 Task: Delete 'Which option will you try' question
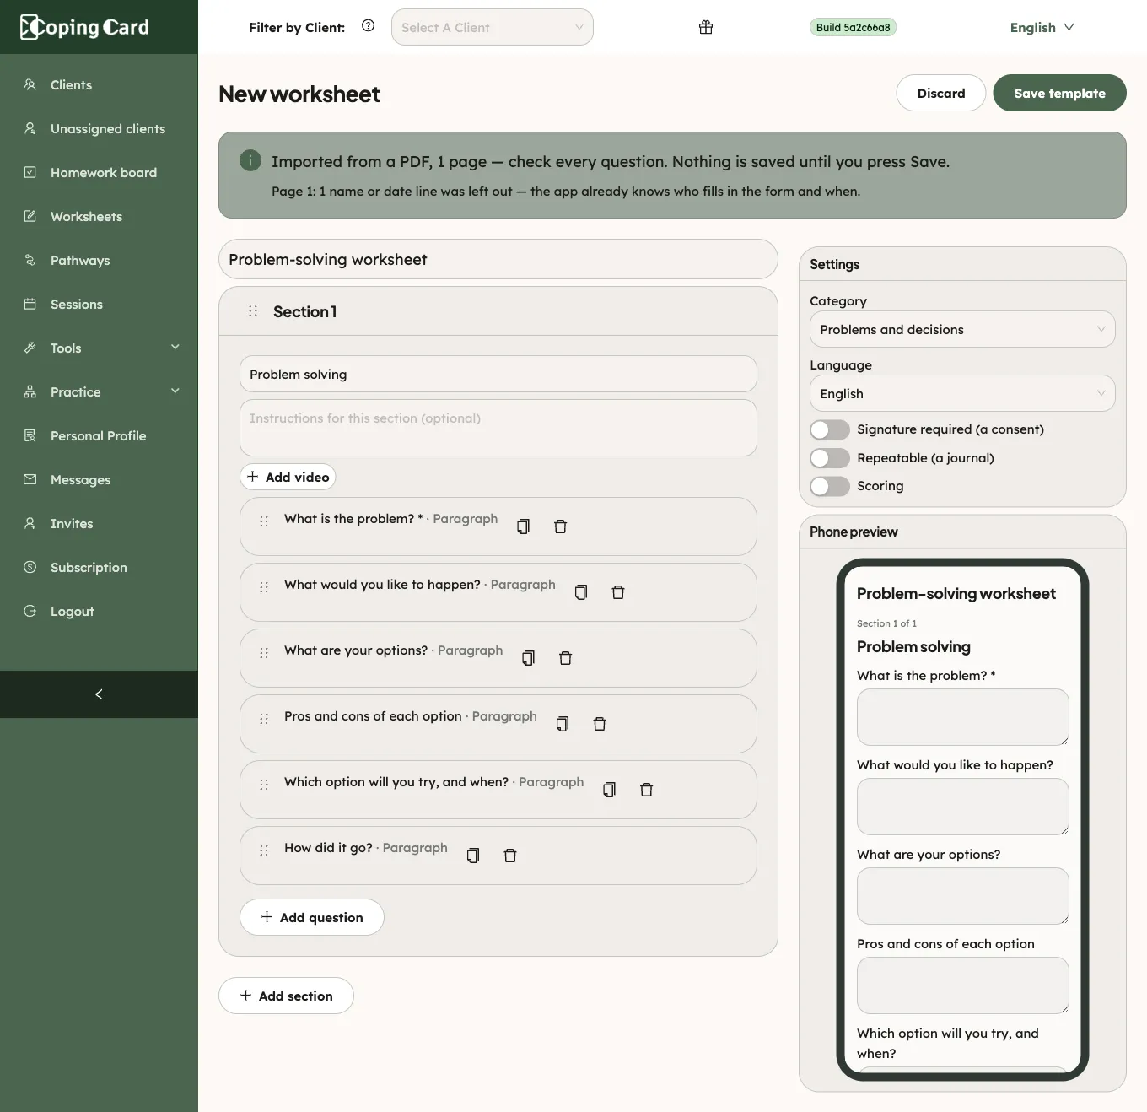pos(646,790)
